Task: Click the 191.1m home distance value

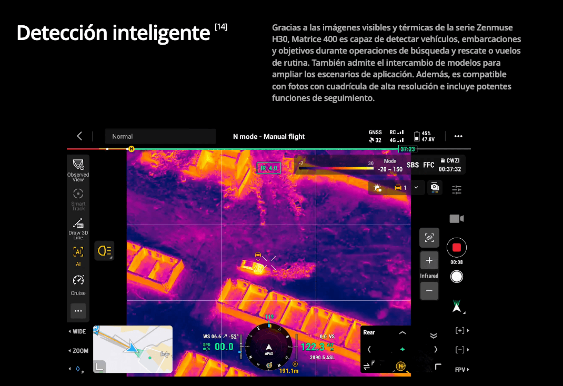Action: [x=289, y=371]
